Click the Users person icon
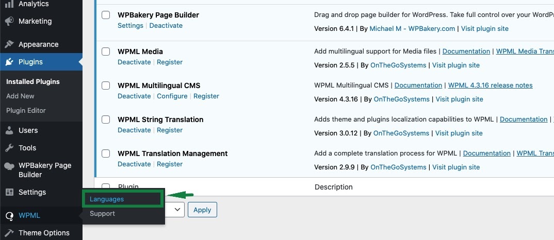 9,130
